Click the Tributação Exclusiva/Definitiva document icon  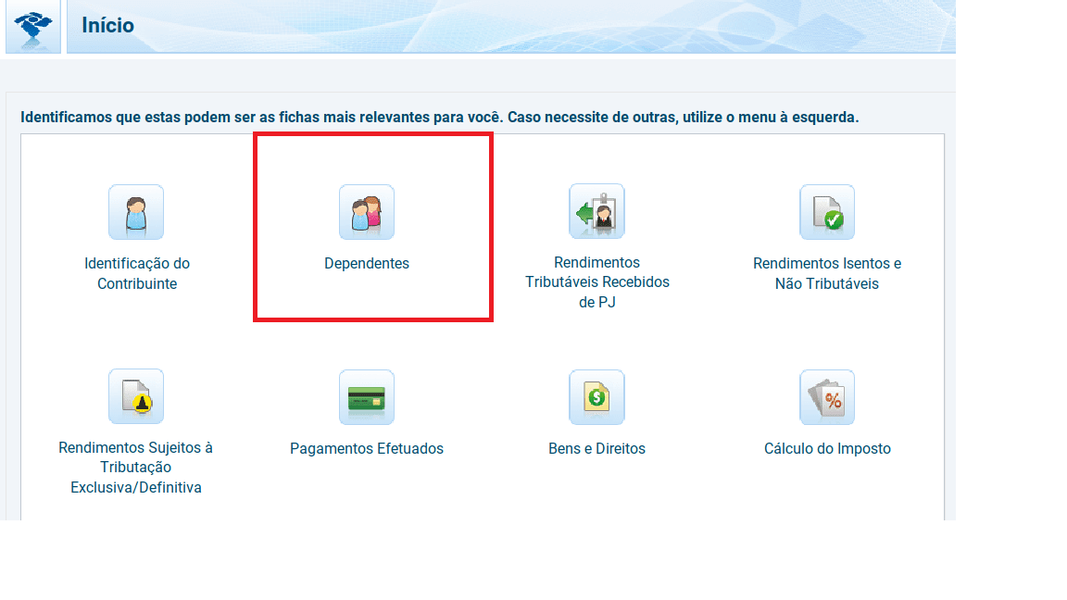[x=136, y=396]
